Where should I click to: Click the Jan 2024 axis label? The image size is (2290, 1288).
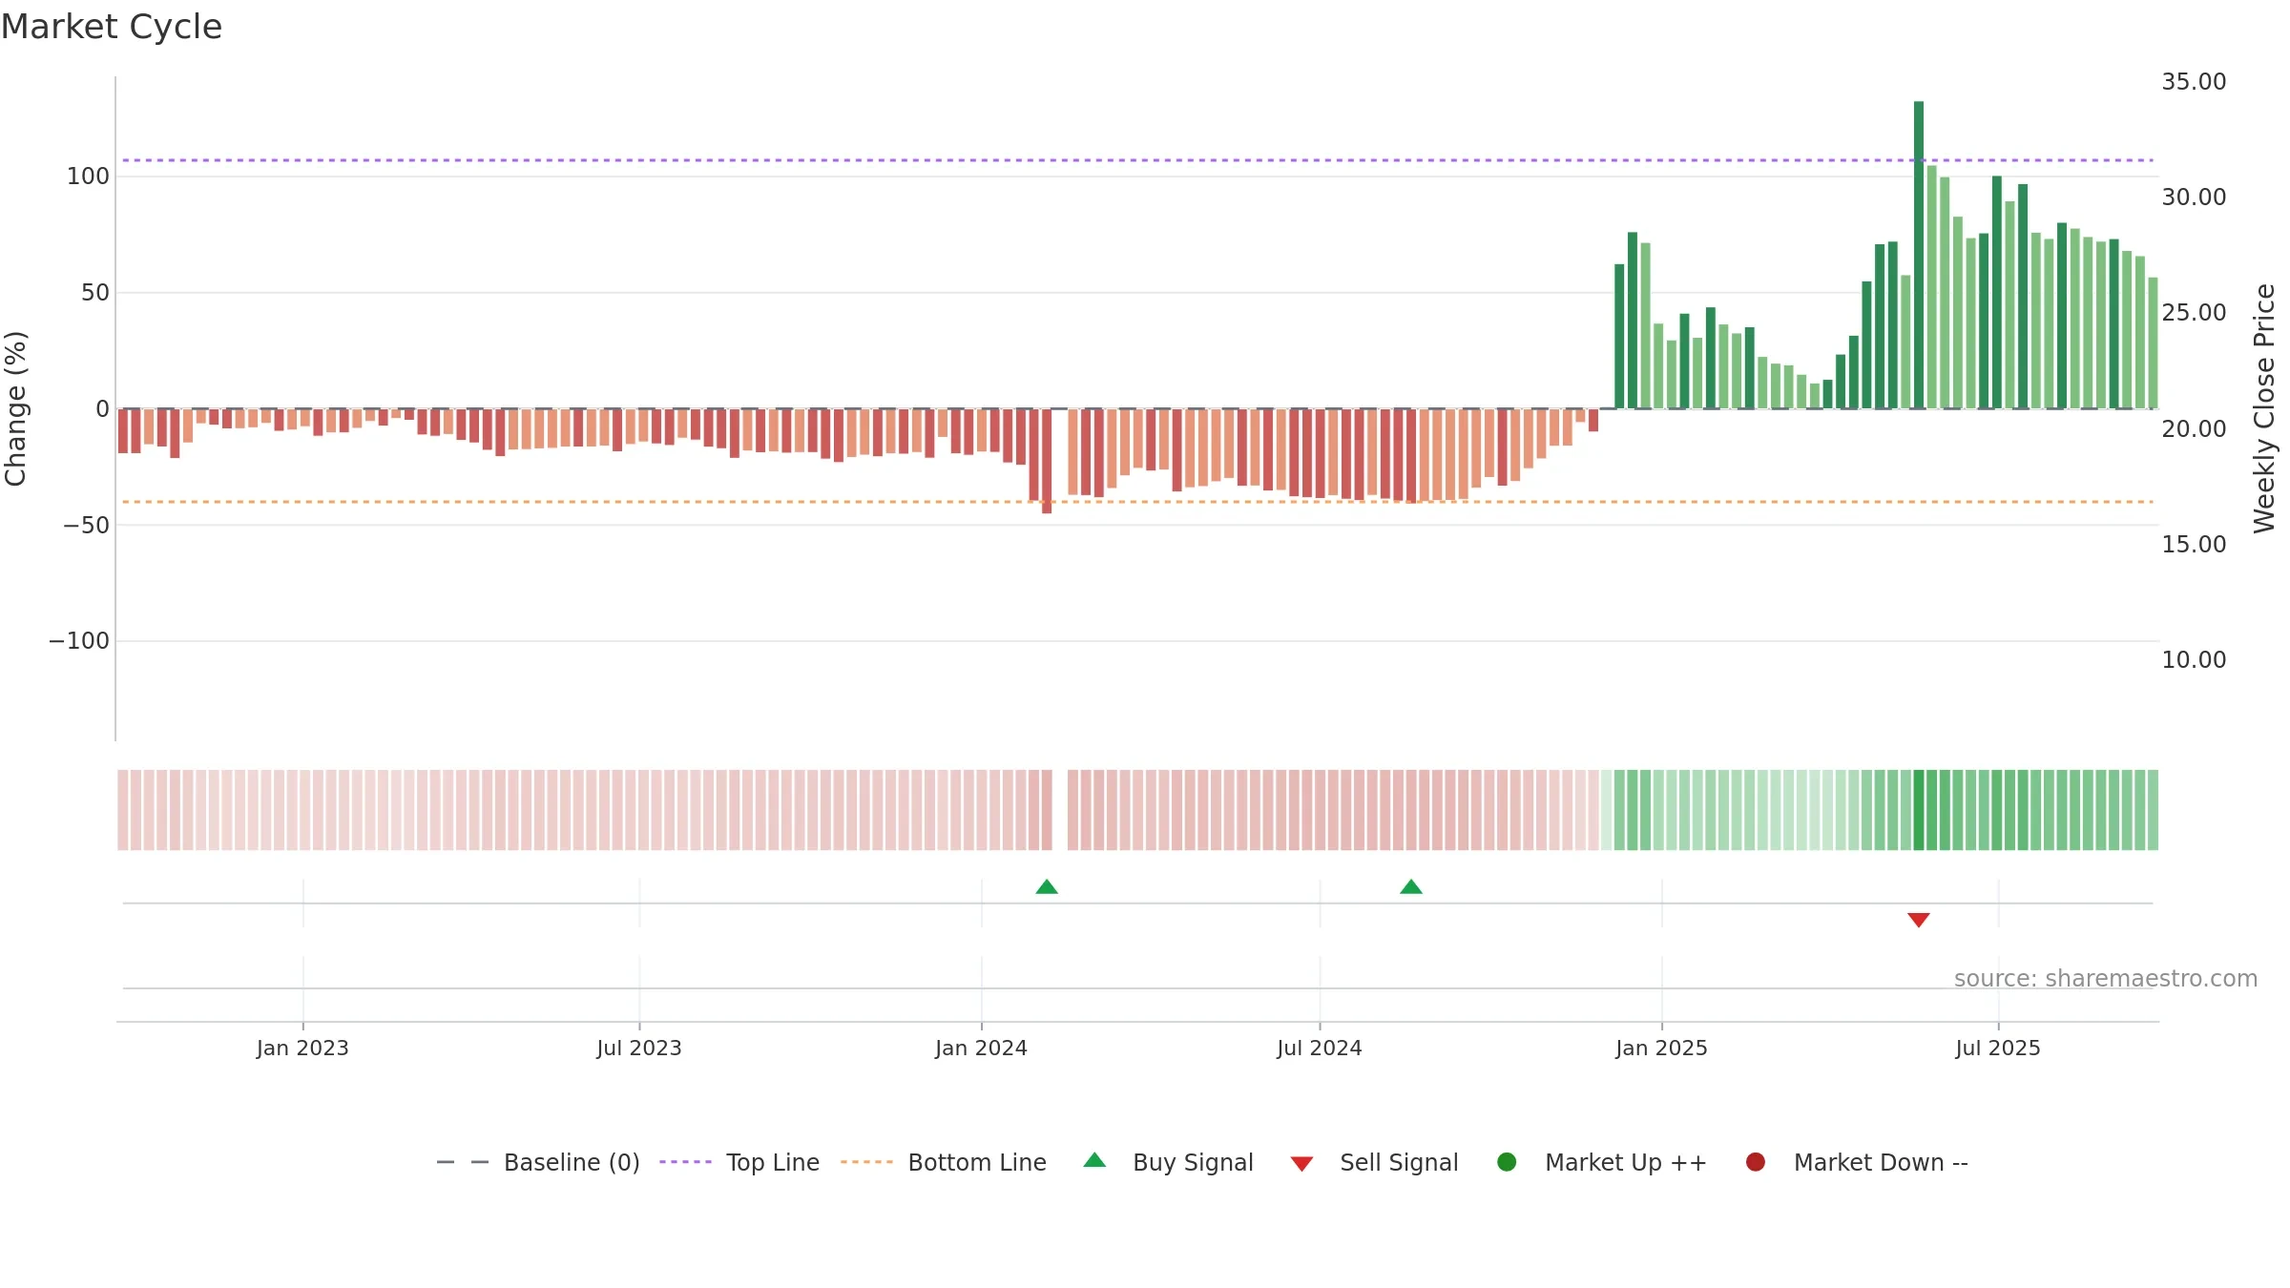(x=981, y=1049)
